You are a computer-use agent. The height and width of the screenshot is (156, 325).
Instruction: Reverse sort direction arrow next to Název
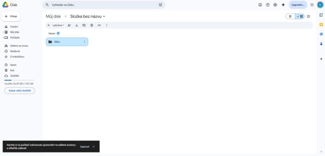point(58,33)
